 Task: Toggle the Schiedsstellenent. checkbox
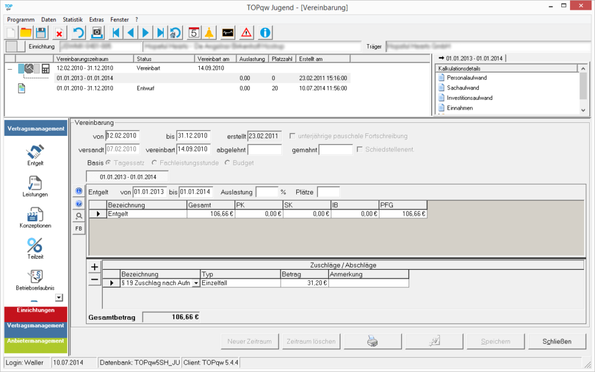point(360,150)
